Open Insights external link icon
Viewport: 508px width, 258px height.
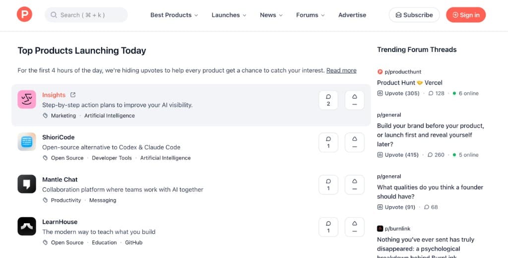[x=73, y=95]
